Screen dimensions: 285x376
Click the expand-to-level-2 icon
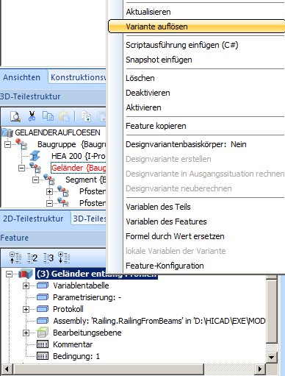32,258
